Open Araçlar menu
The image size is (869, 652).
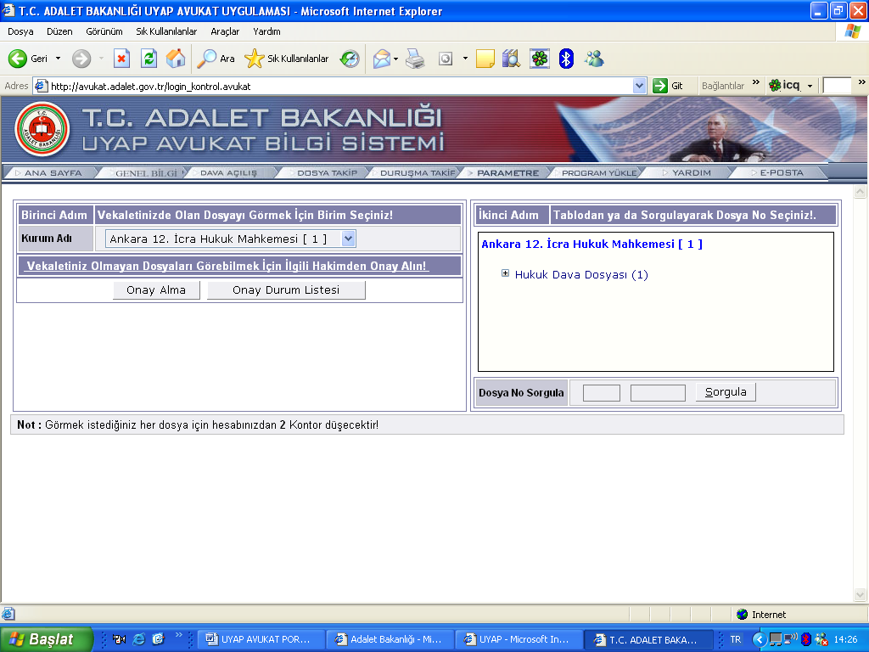tap(225, 31)
